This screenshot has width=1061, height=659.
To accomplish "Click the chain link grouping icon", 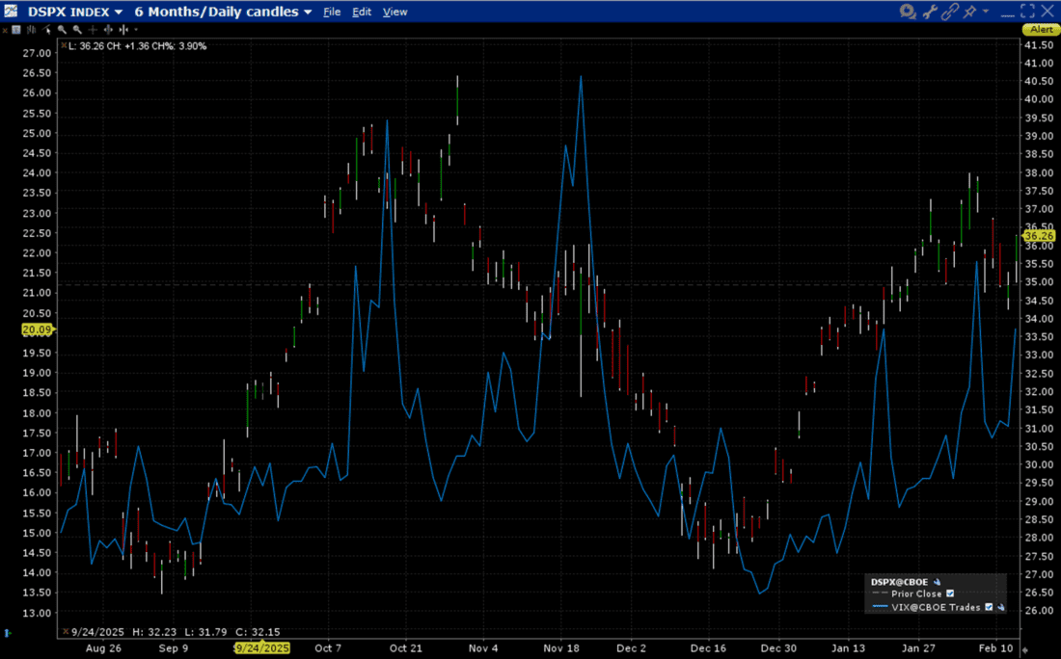I will click(x=951, y=12).
